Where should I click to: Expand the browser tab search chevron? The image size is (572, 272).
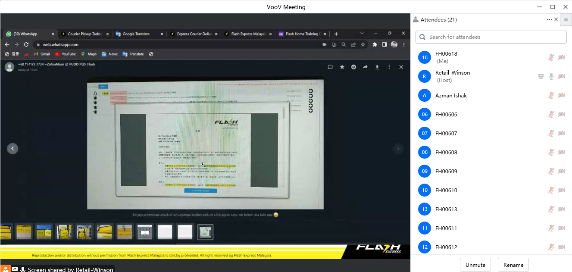coord(362,33)
